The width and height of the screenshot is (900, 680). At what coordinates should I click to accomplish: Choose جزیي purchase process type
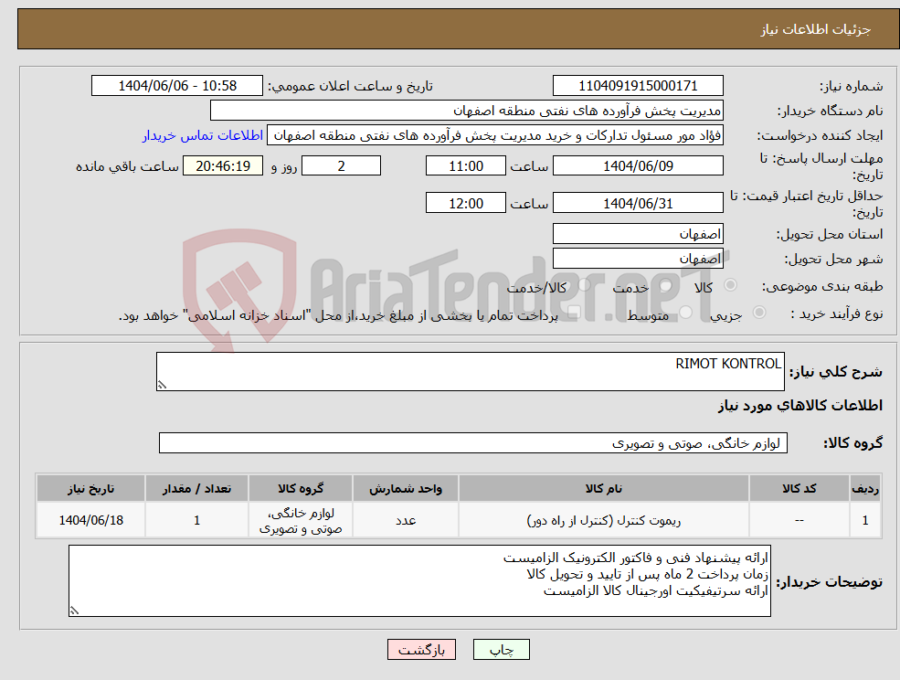(x=759, y=313)
